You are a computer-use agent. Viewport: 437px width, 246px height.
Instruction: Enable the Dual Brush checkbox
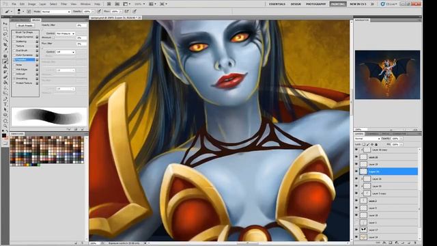[14, 51]
